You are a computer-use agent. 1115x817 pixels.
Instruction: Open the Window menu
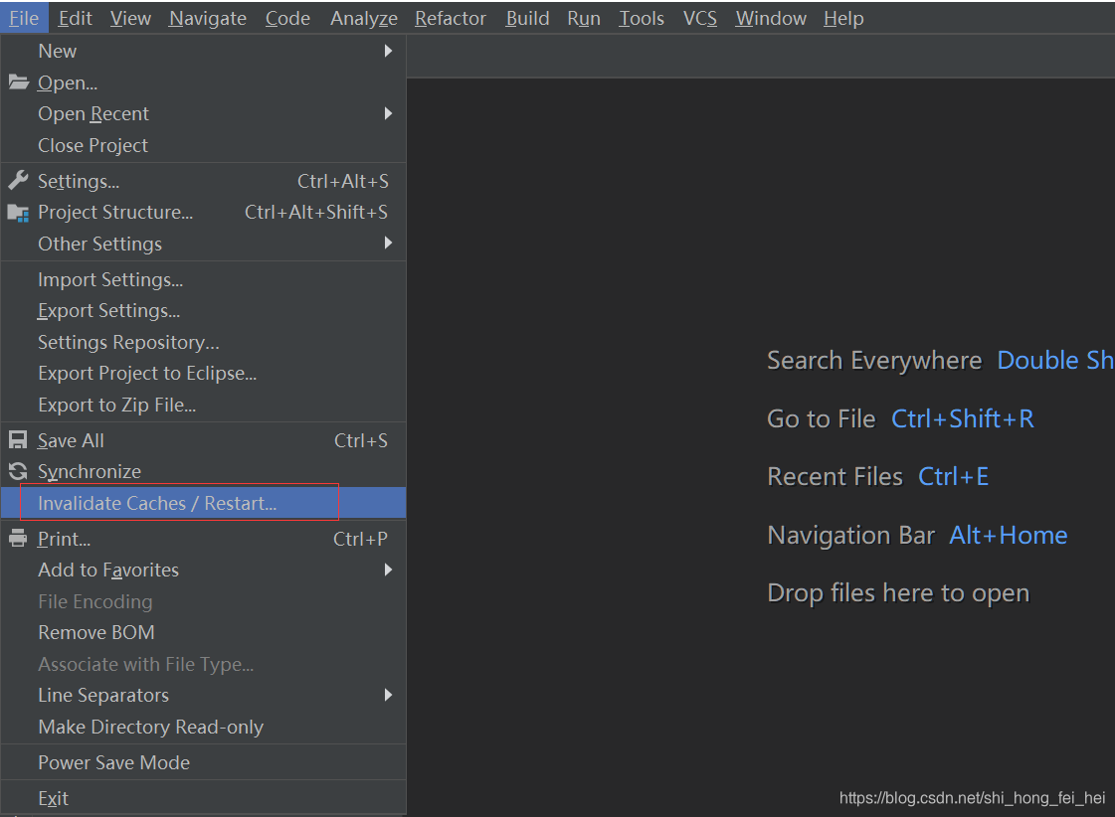pos(771,18)
